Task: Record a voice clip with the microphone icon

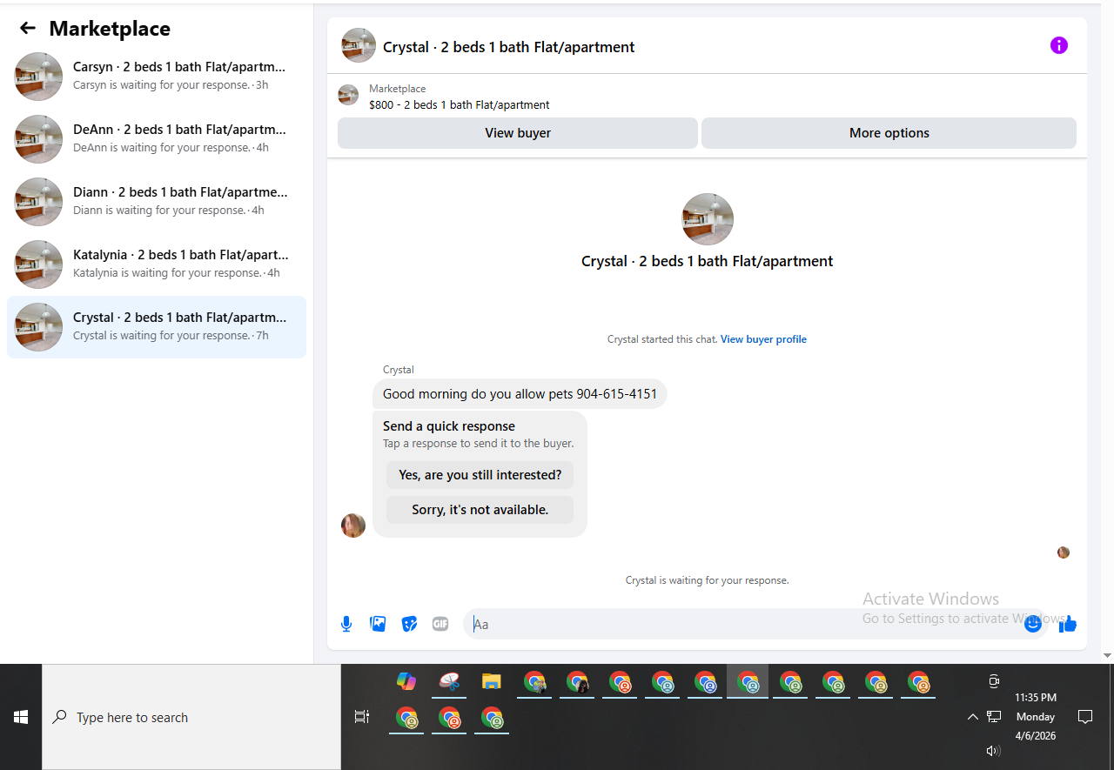Action: pos(346,624)
